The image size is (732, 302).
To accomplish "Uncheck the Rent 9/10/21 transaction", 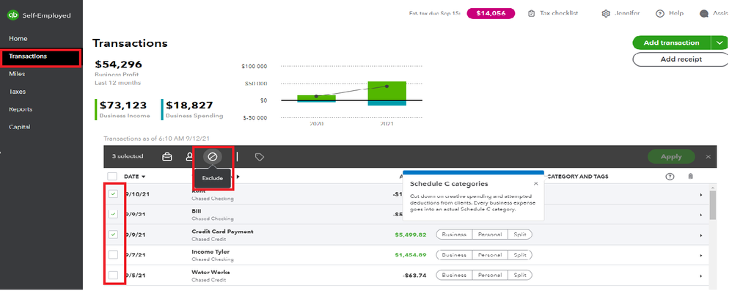I will (x=113, y=194).
